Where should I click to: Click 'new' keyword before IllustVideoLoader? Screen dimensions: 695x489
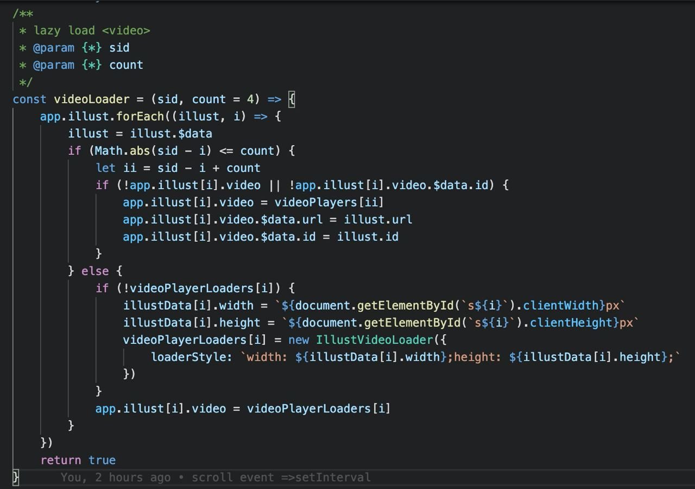point(299,340)
